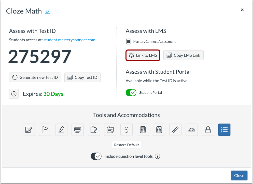Select the sticky notes tool icon
This screenshot has width=253, height=184.
coord(110,130)
